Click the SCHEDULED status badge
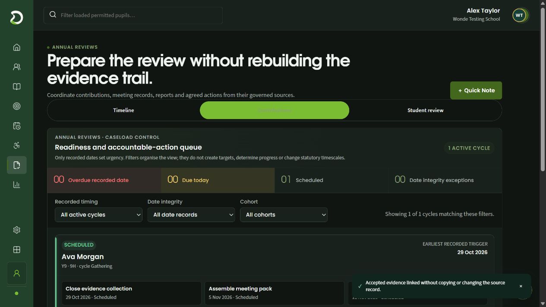 click(x=79, y=245)
